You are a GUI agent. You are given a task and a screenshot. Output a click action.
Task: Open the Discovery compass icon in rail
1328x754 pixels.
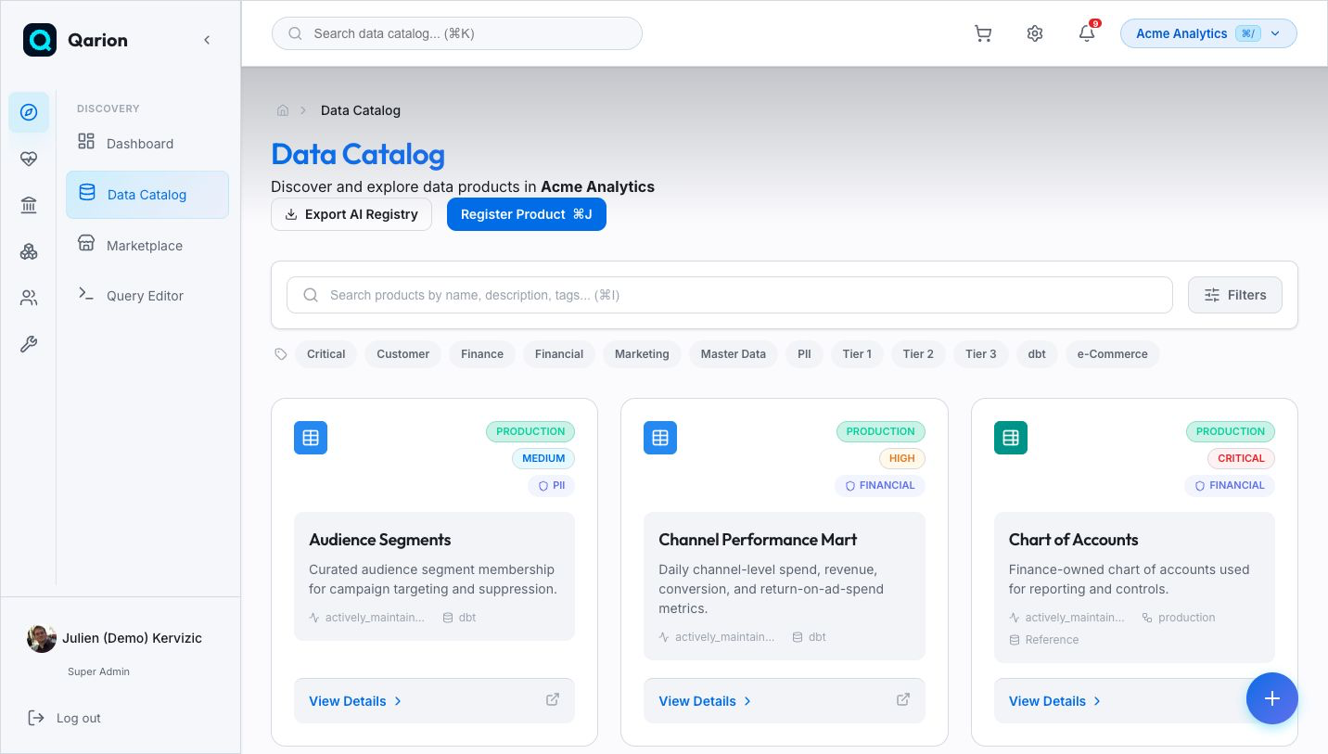[29, 112]
